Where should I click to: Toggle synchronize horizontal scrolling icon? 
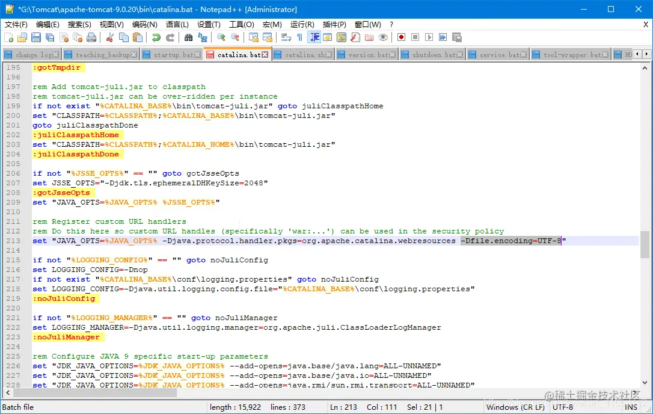(268, 37)
